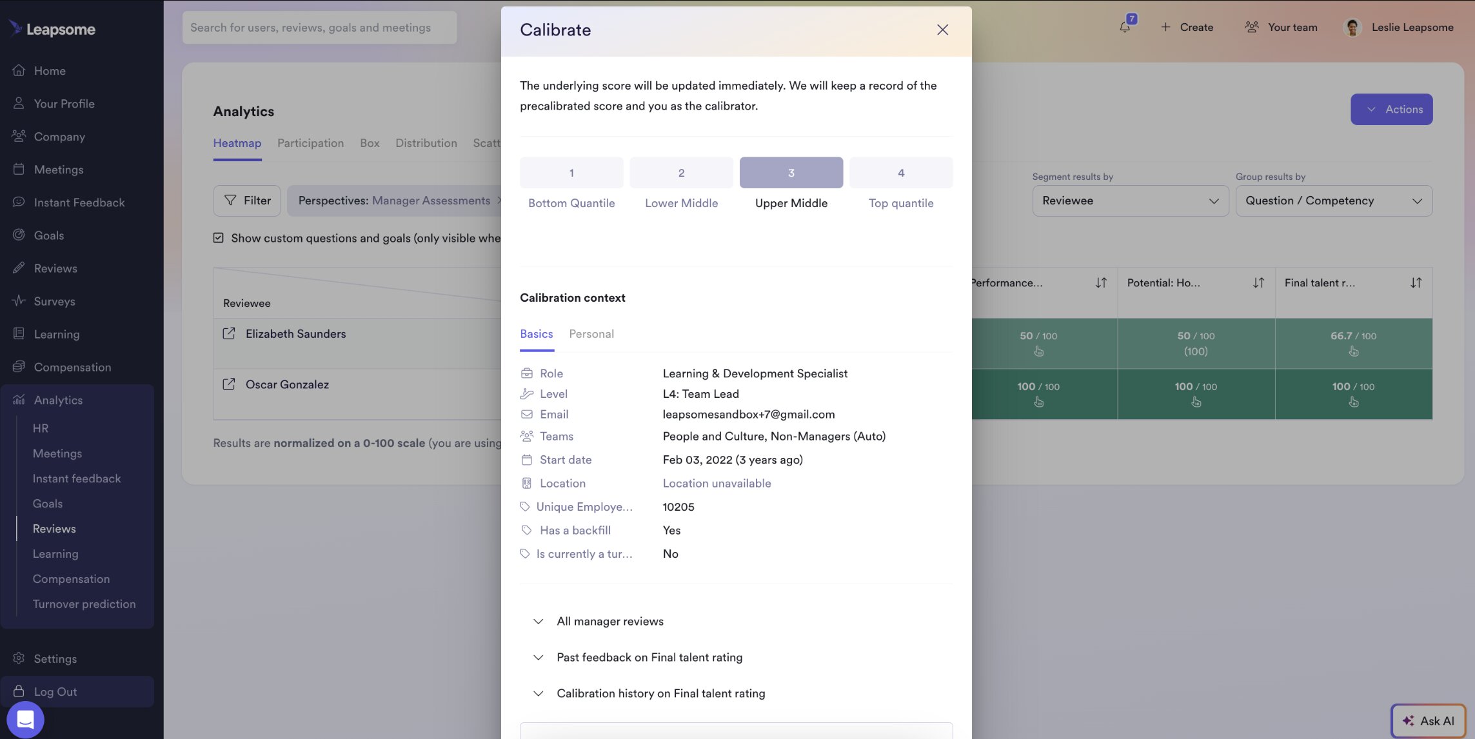Select rating 1 Bottom Quantile
1475x739 pixels.
click(571, 173)
